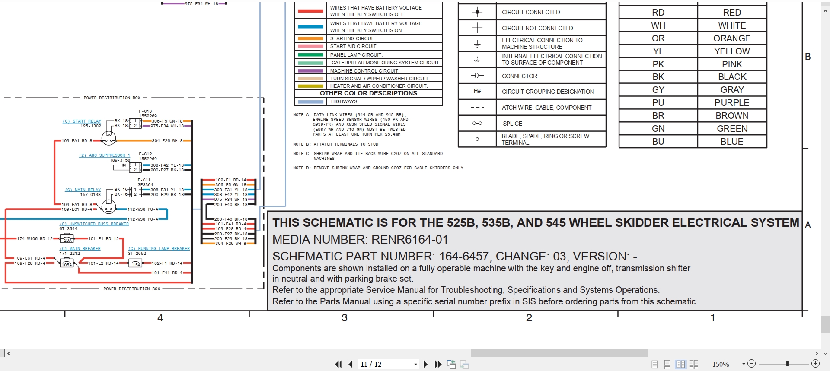Click the 15A running lamp breaker symbol
830x371 pixels.
(136, 263)
